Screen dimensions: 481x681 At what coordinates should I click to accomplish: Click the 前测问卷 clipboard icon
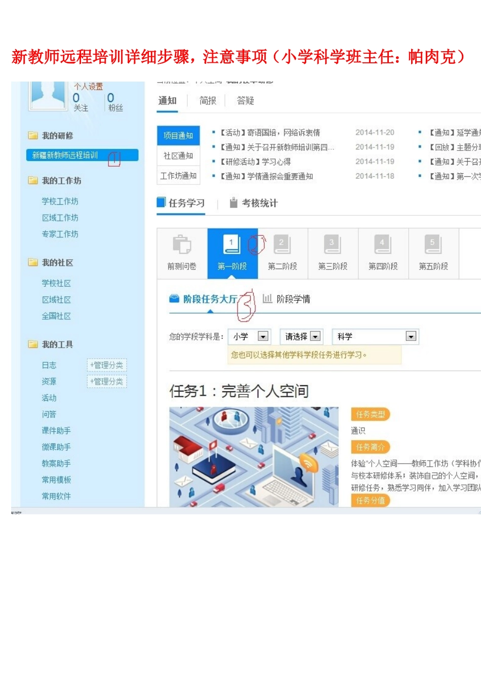(x=182, y=245)
